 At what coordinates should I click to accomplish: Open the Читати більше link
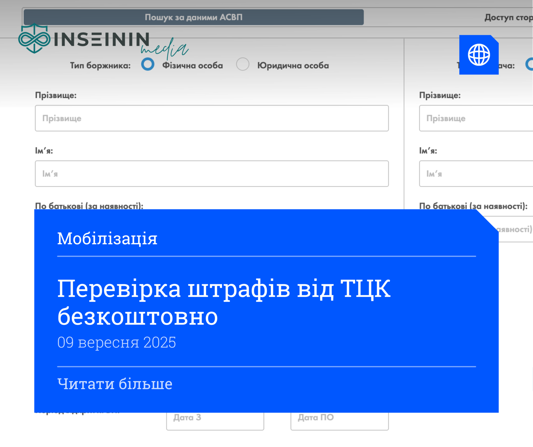[115, 384]
